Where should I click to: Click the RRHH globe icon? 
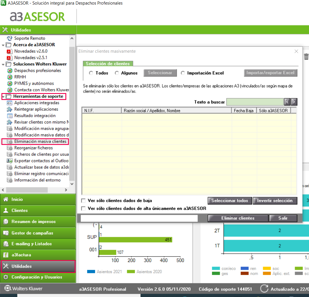point(9,77)
